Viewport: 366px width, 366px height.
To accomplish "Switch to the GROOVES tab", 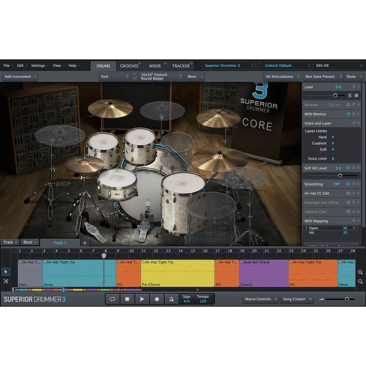I will (x=129, y=66).
